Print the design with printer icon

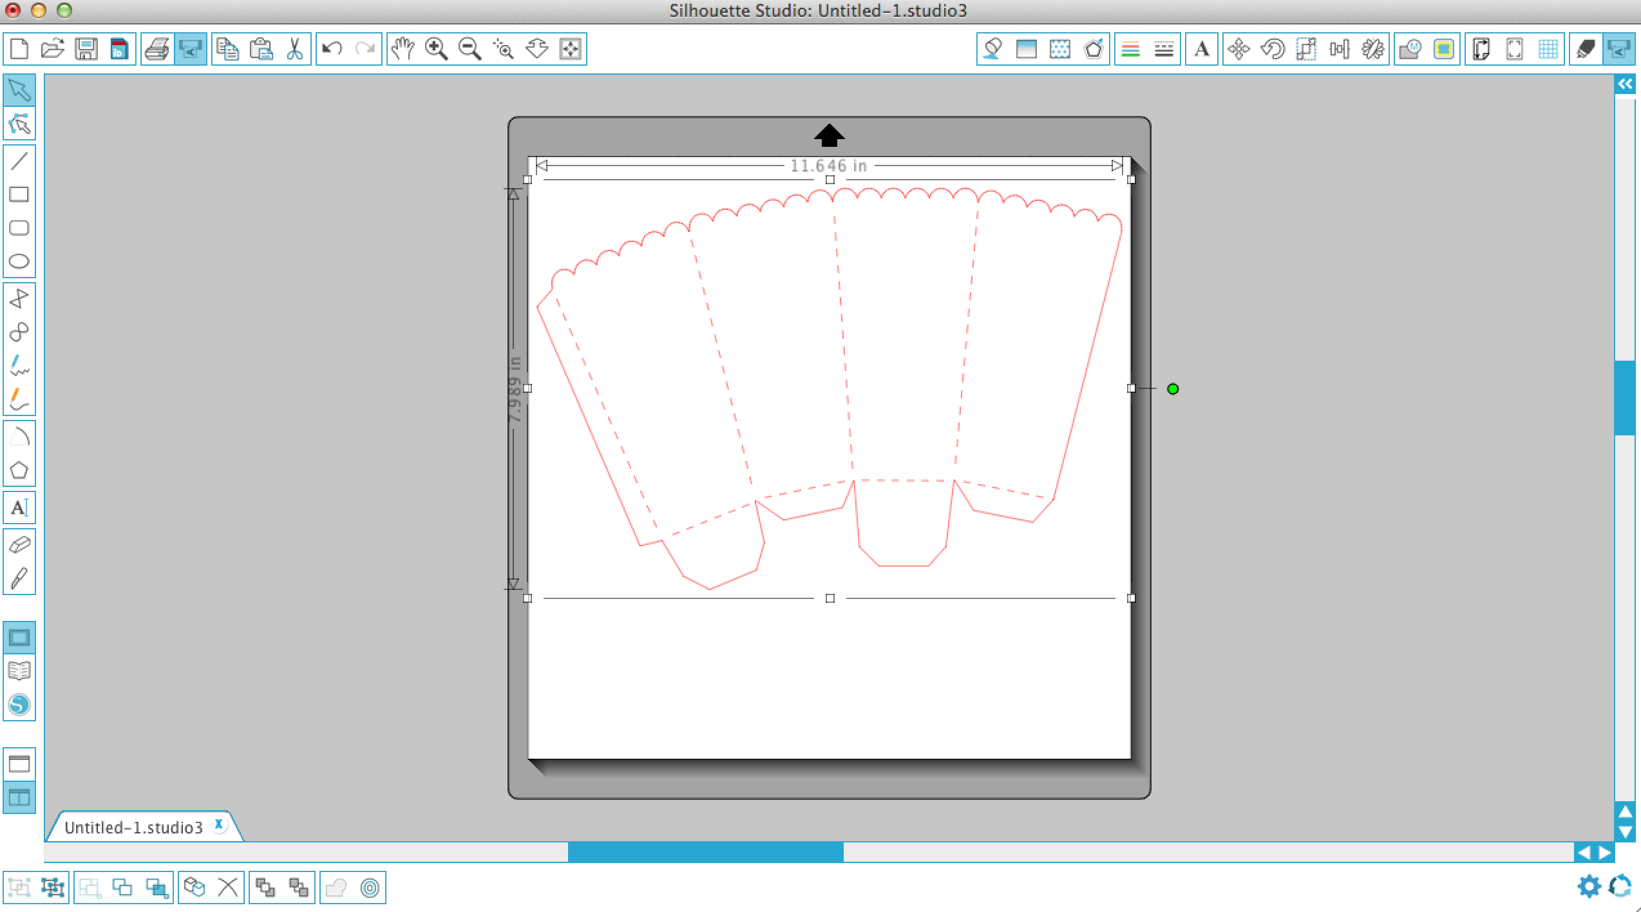click(x=157, y=49)
